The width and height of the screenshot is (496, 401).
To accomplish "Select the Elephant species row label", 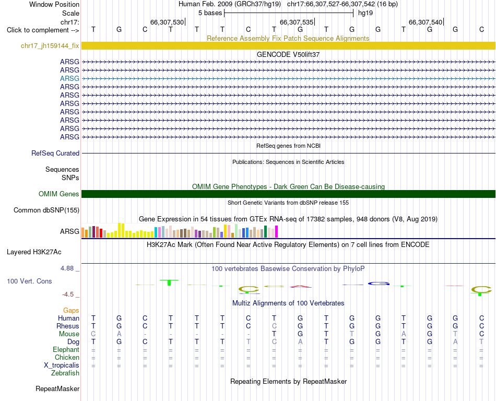I will coord(66,349).
